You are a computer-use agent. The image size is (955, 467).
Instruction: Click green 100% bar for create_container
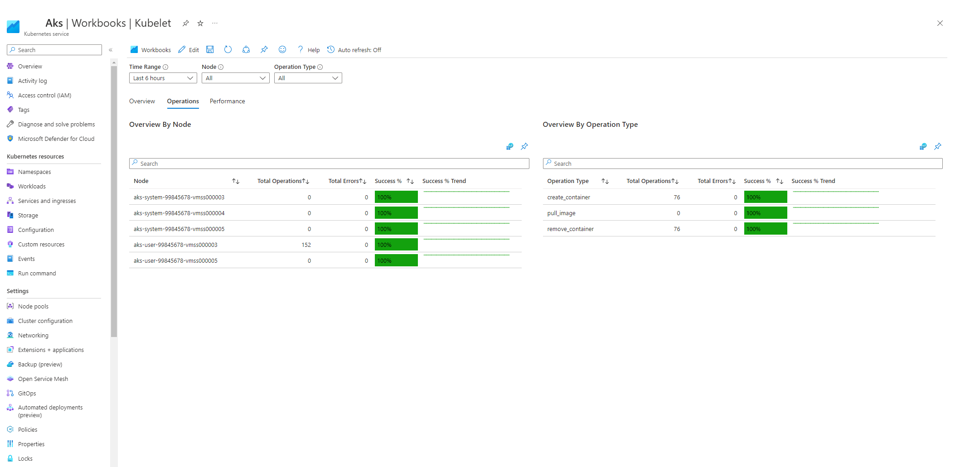pyautogui.click(x=765, y=197)
